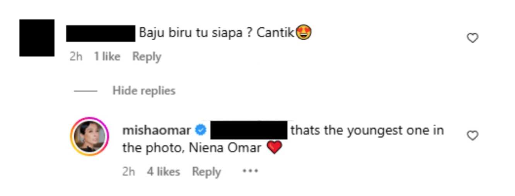This screenshot has height=196, width=515.
Task: Reply to mishaomar's comment
Action: click(206, 171)
